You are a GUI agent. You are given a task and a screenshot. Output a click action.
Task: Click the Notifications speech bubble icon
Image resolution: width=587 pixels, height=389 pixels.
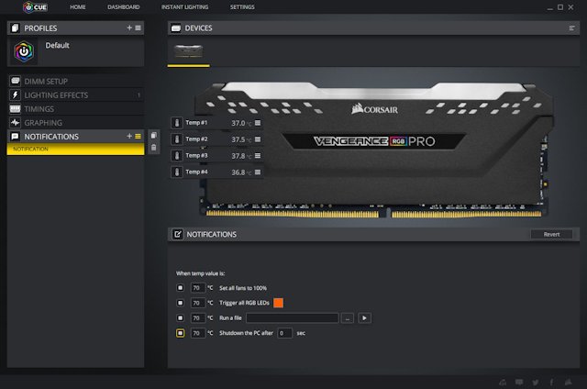pos(15,137)
